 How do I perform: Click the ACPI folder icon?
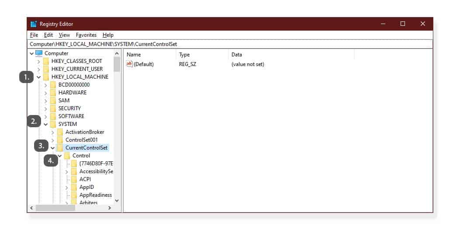pyautogui.click(x=74, y=179)
